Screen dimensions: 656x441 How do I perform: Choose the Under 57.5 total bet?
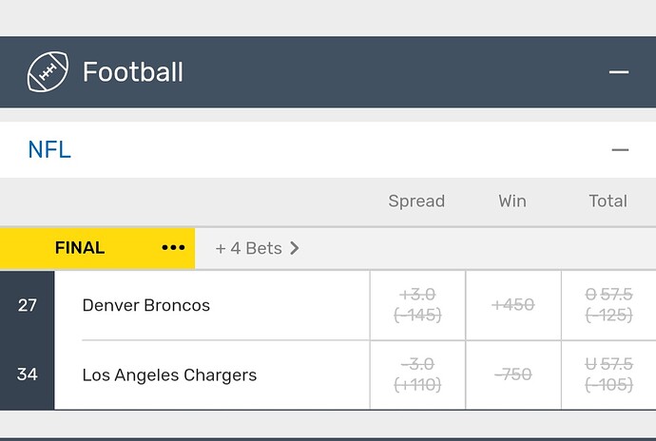click(608, 374)
